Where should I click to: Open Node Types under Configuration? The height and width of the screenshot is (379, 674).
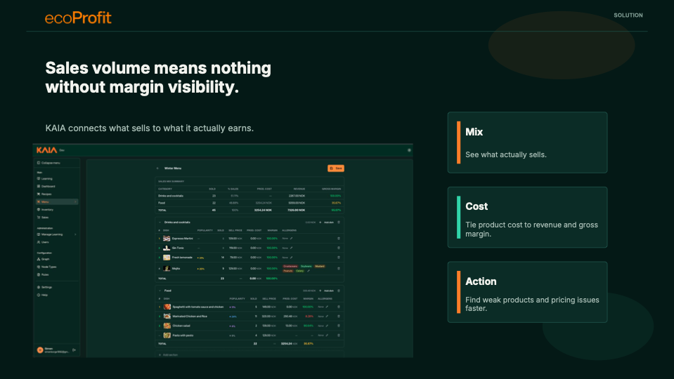point(46,267)
